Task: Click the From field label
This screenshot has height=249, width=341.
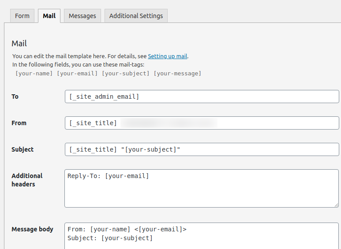Action: click(19, 123)
